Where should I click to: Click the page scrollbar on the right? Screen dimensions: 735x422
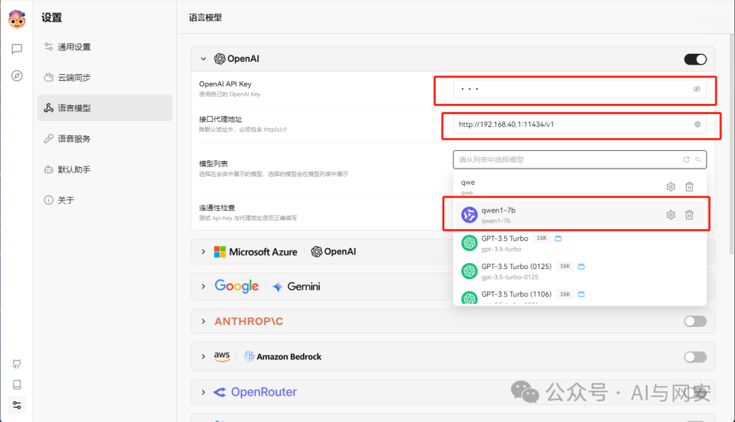point(732,145)
